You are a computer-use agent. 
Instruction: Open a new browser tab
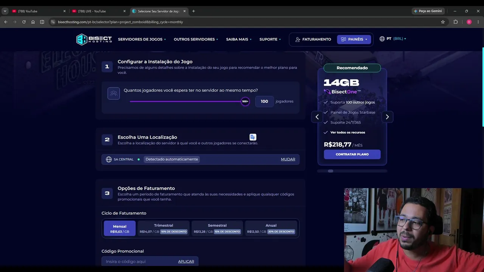pos(194,11)
